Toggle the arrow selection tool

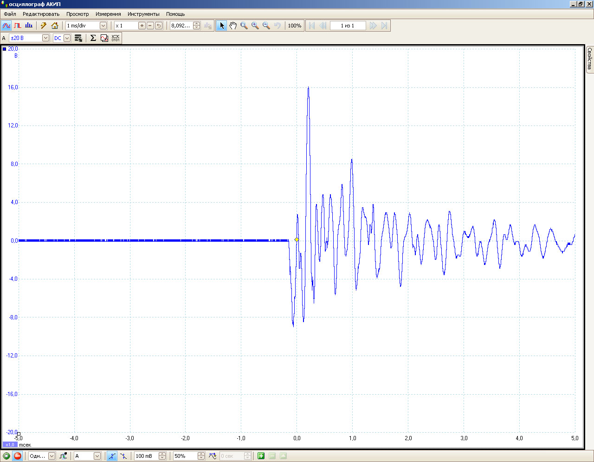(222, 26)
